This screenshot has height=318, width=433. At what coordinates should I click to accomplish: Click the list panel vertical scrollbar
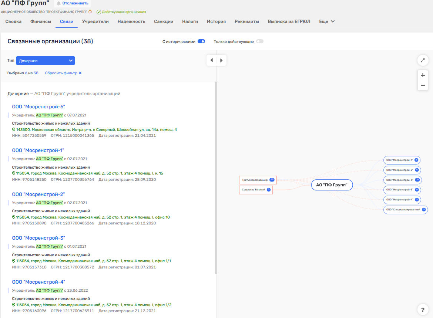[216, 177]
